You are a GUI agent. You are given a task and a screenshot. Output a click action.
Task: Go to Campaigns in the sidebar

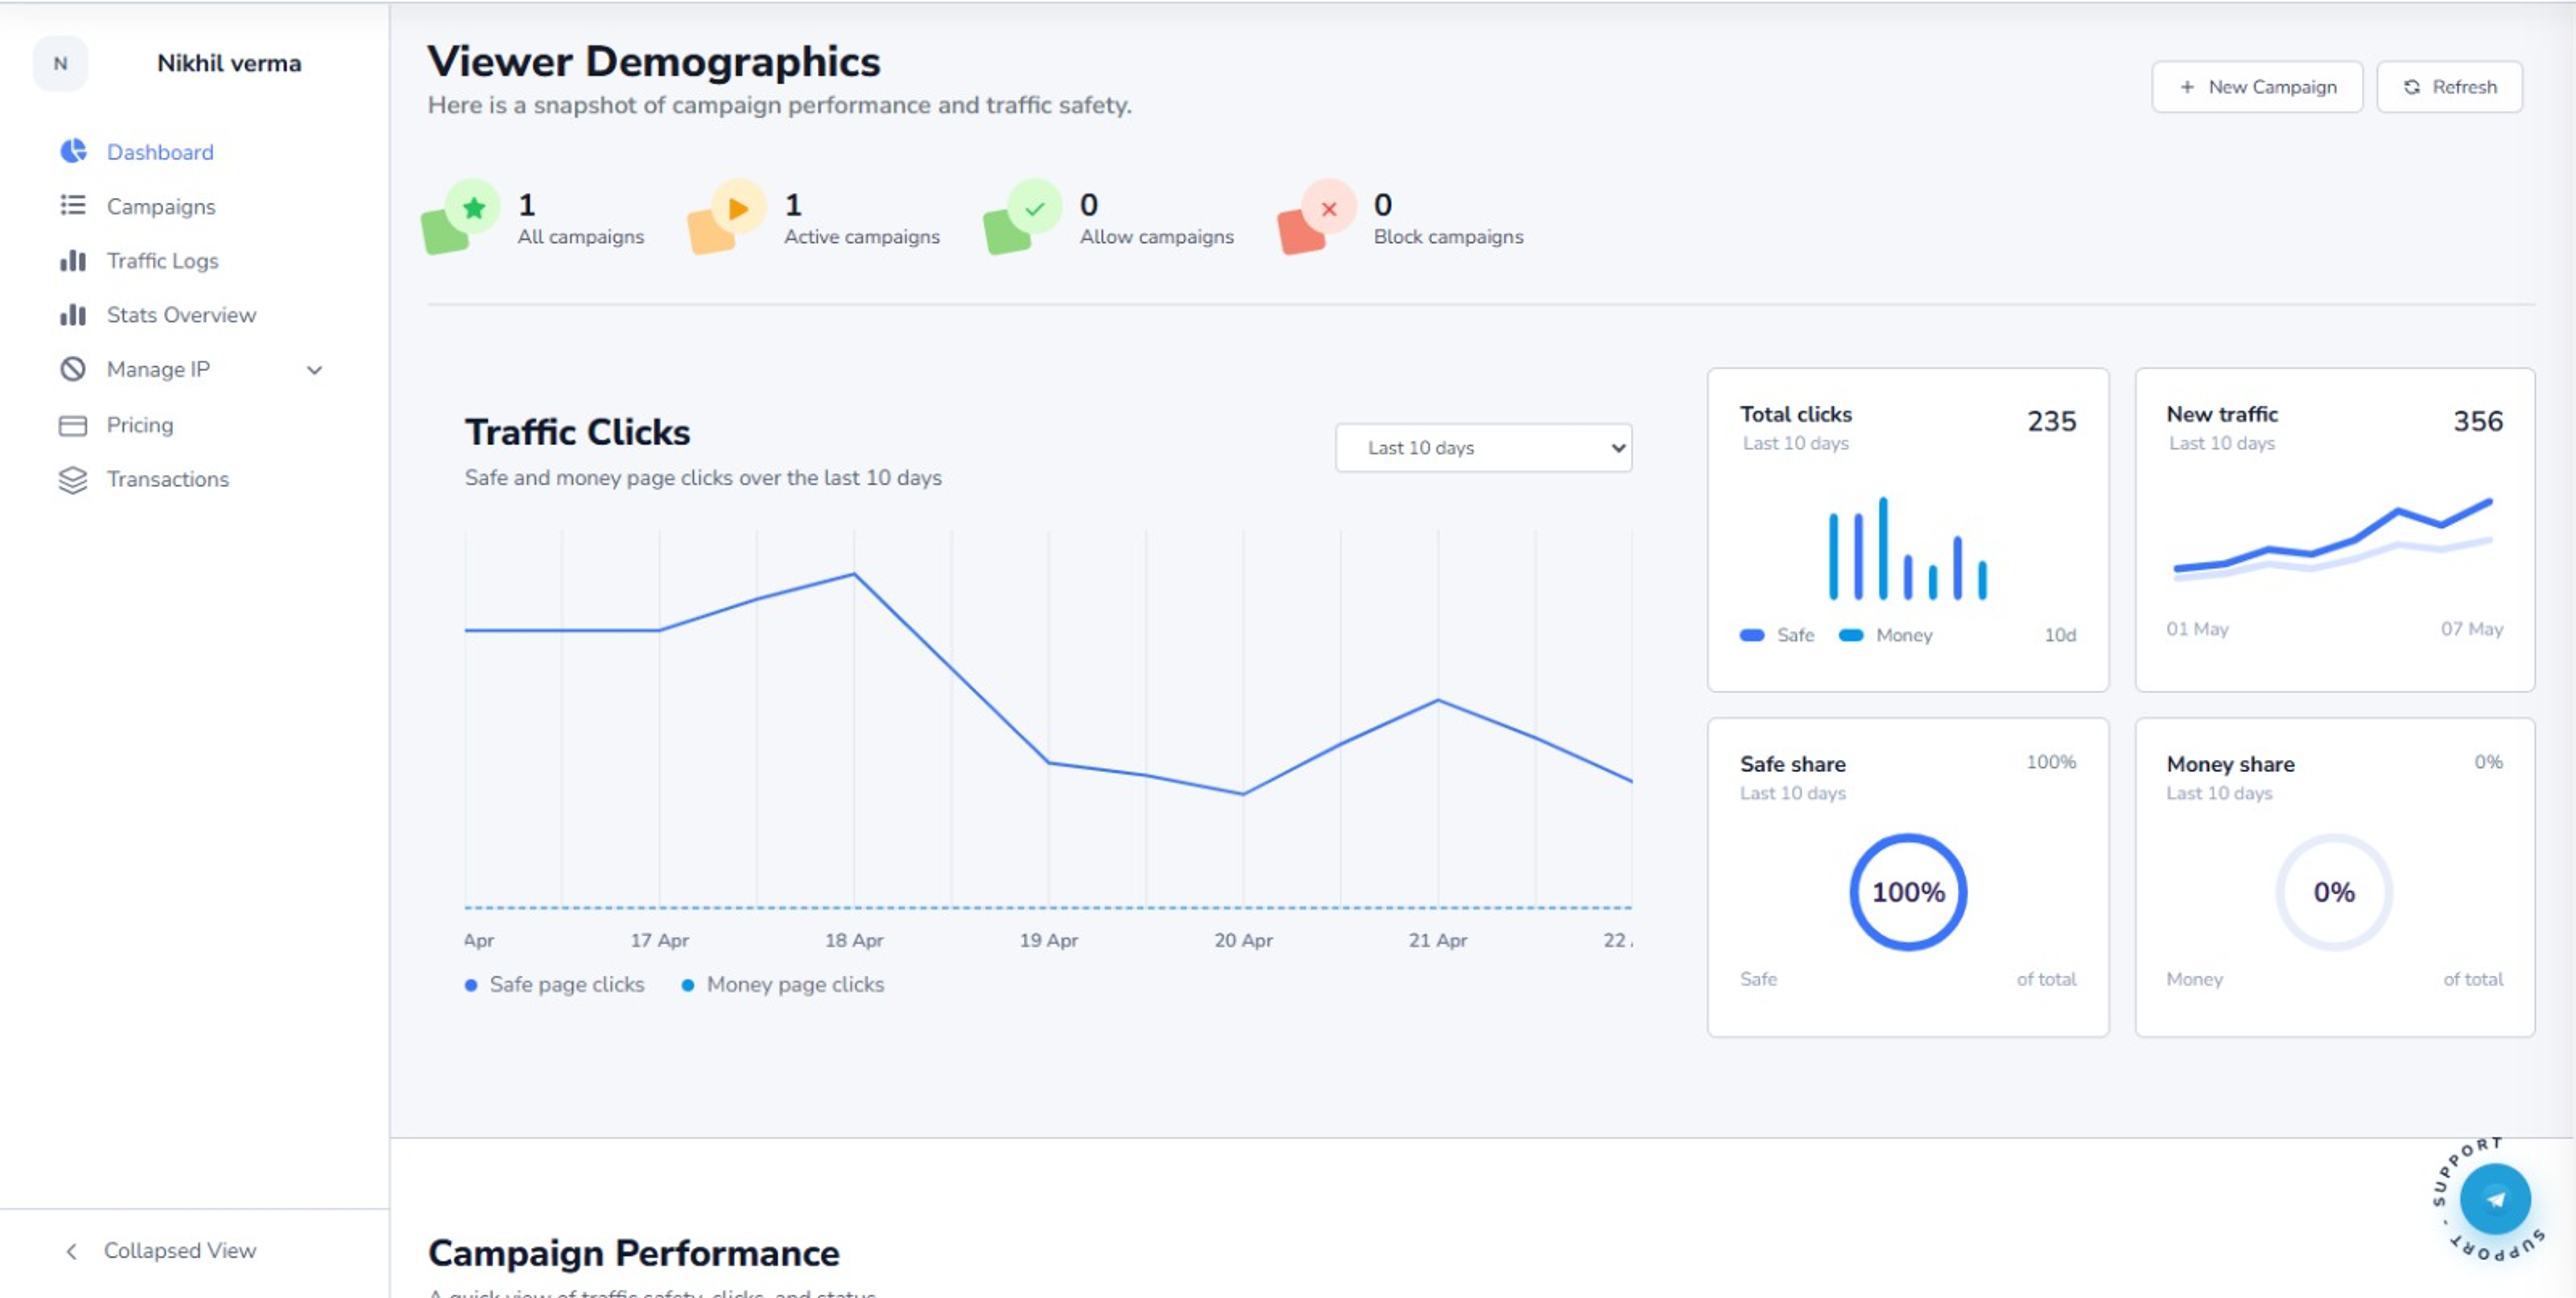tap(161, 206)
